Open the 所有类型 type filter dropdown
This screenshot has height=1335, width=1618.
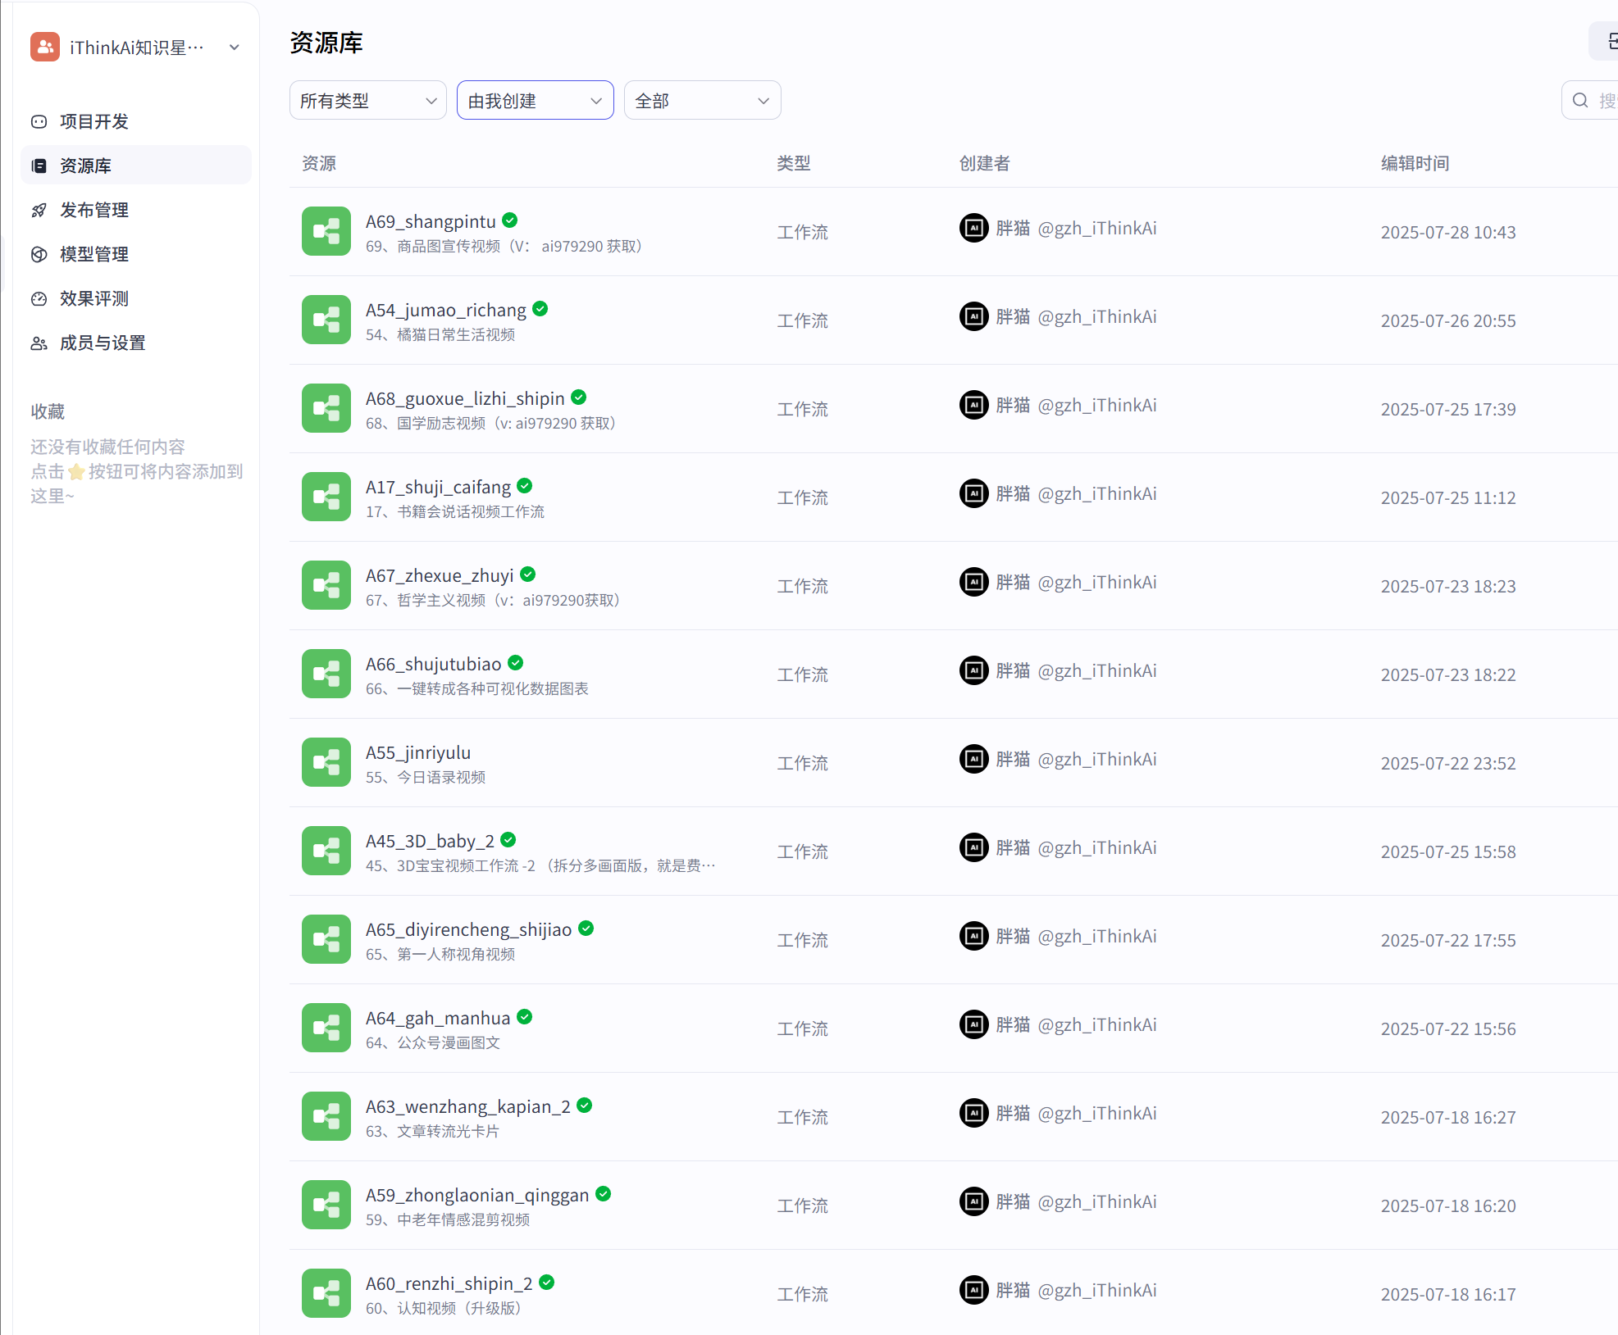tap(367, 100)
